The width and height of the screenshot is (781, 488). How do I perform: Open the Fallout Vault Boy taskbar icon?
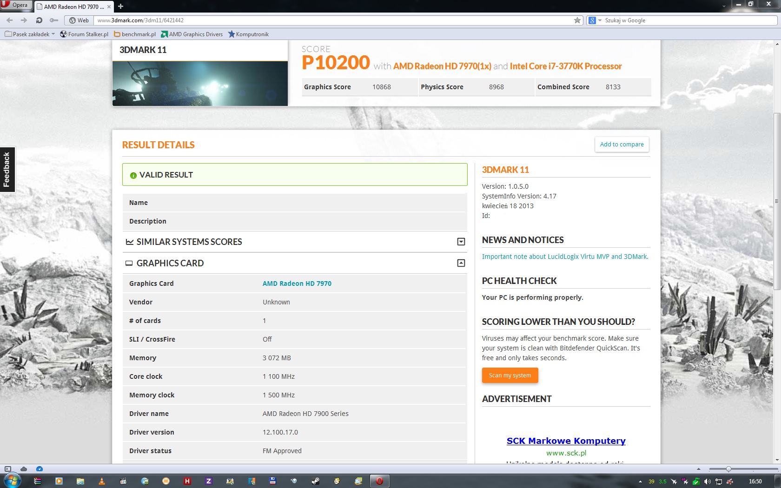(x=337, y=481)
